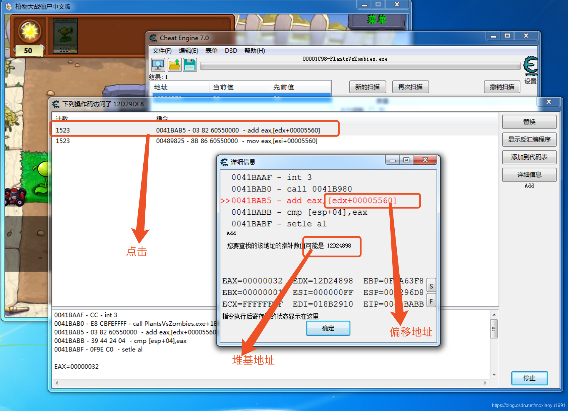Click the 停止 button
This screenshot has width=568, height=411.
click(529, 378)
